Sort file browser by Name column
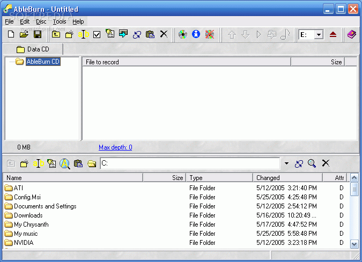The height and width of the screenshot is (262, 362). (x=73, y=177)
